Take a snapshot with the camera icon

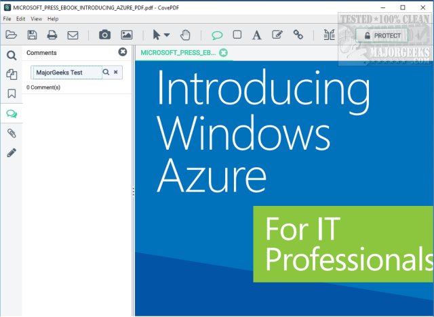pyautogui.click(x=104, y=35)
